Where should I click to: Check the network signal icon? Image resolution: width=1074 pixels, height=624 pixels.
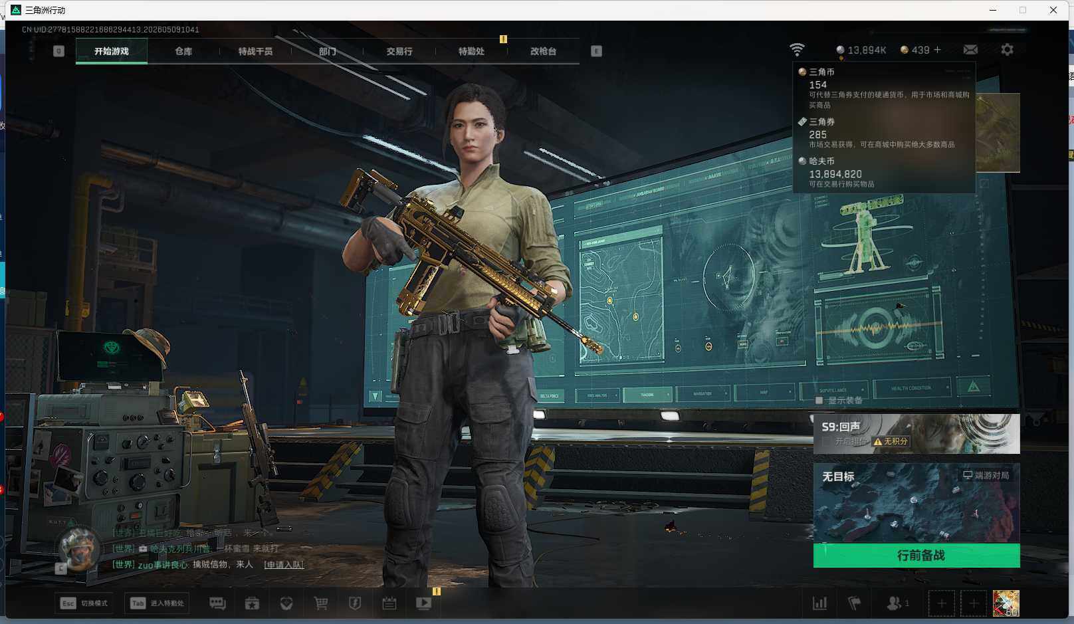point(797,50)
